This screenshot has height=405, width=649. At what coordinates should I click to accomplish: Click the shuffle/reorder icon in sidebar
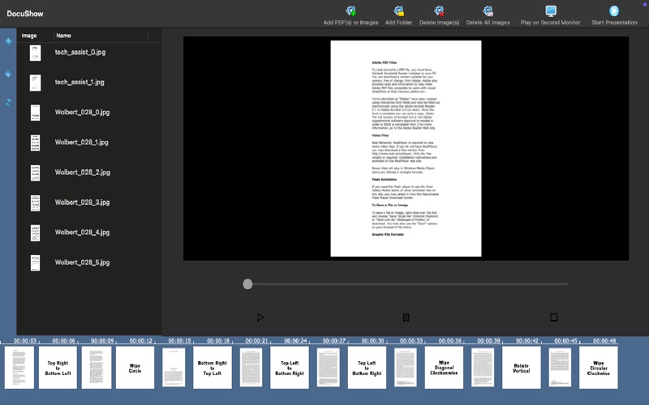8,103
